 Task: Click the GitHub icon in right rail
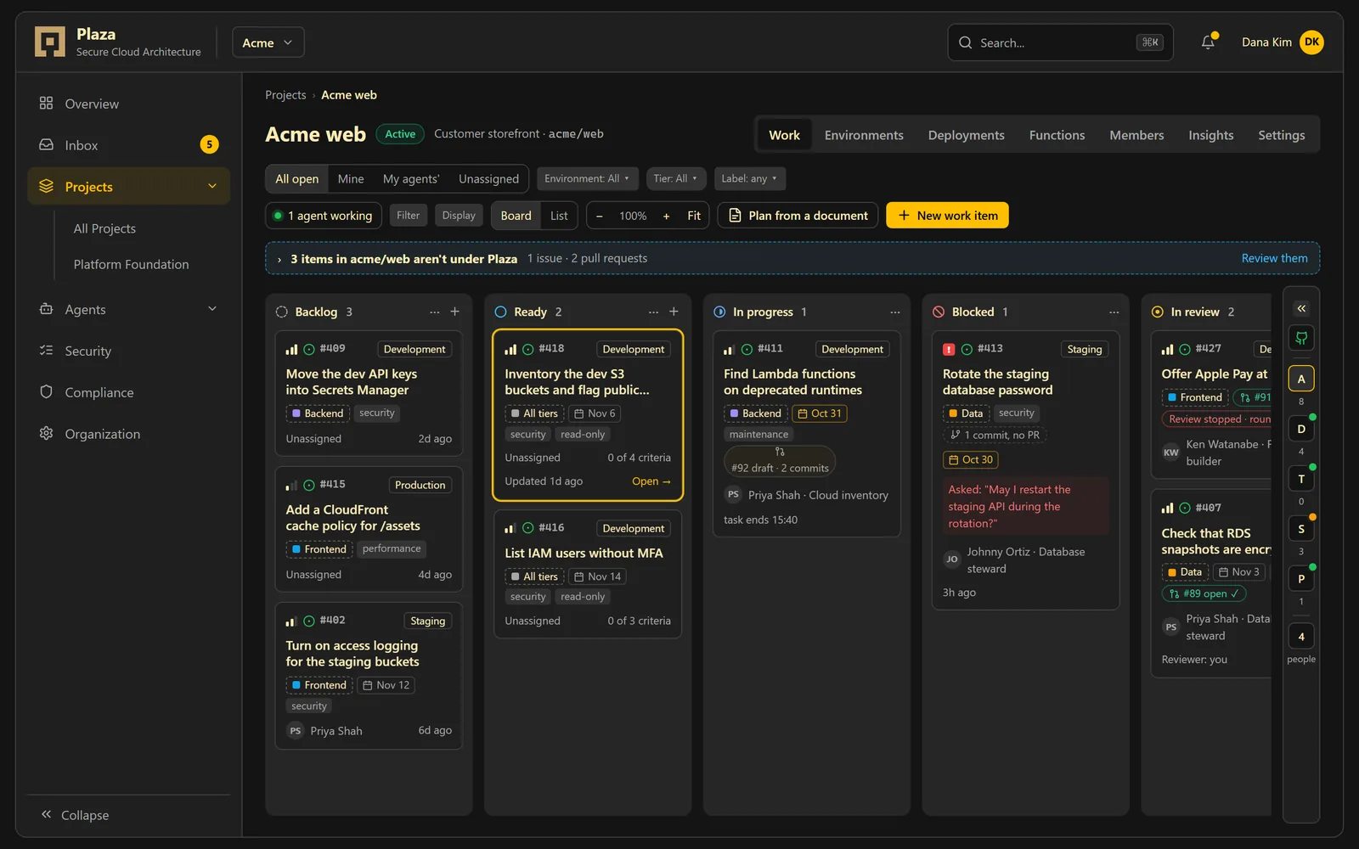(1301, 338)
